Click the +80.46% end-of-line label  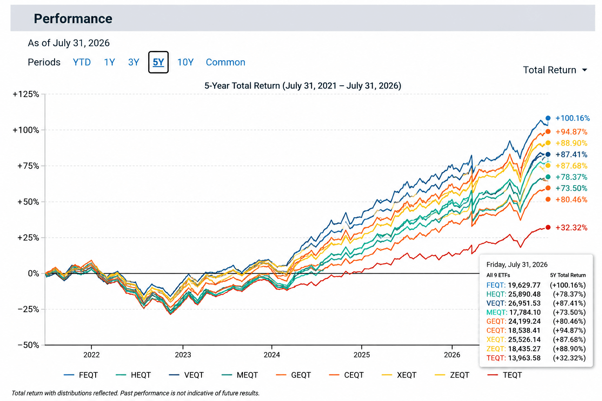tap(571, 200)
